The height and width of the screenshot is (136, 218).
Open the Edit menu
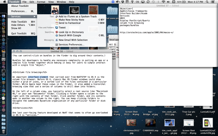coord(32,2)
